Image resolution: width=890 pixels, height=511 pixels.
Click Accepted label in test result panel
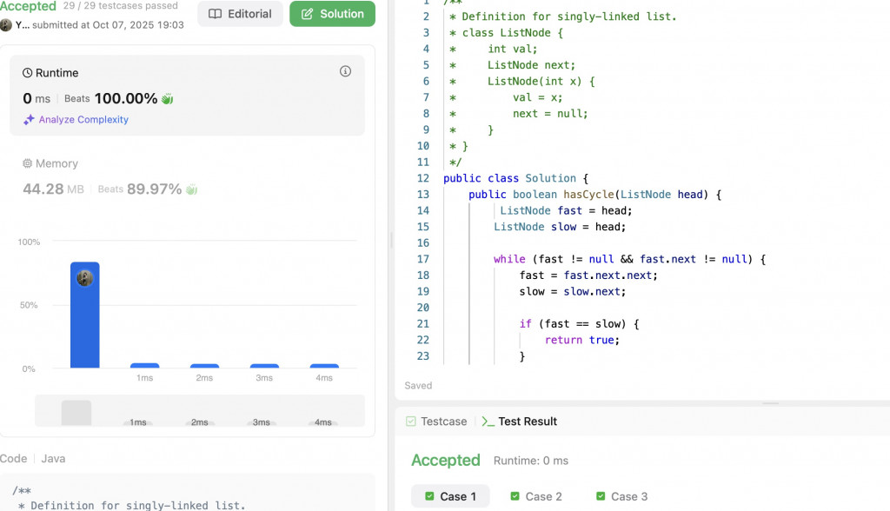[446, 460]
